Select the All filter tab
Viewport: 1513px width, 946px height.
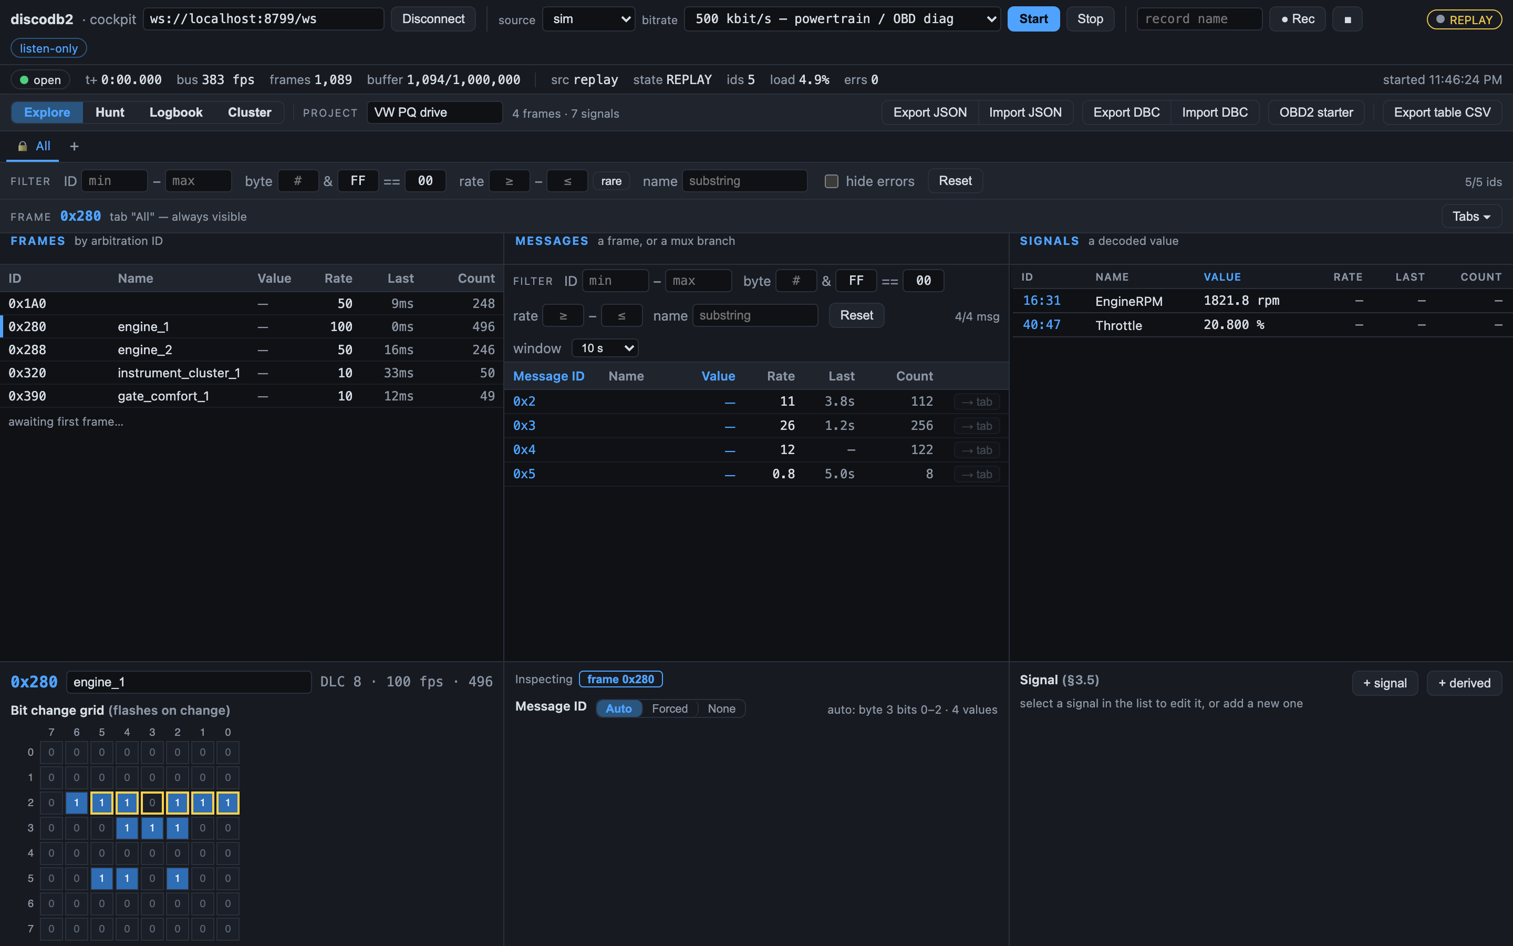pyautogui.click(x=33, y=147)
